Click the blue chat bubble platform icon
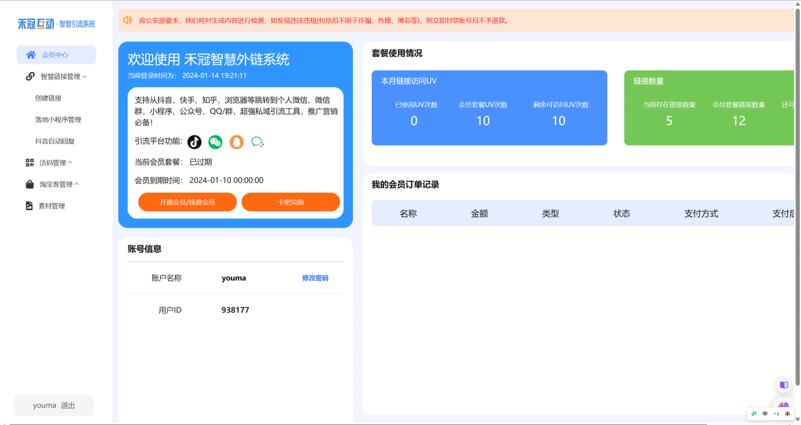Image resolution: width=801 pixels, height=425 pixels. click(x=257, y=142)
